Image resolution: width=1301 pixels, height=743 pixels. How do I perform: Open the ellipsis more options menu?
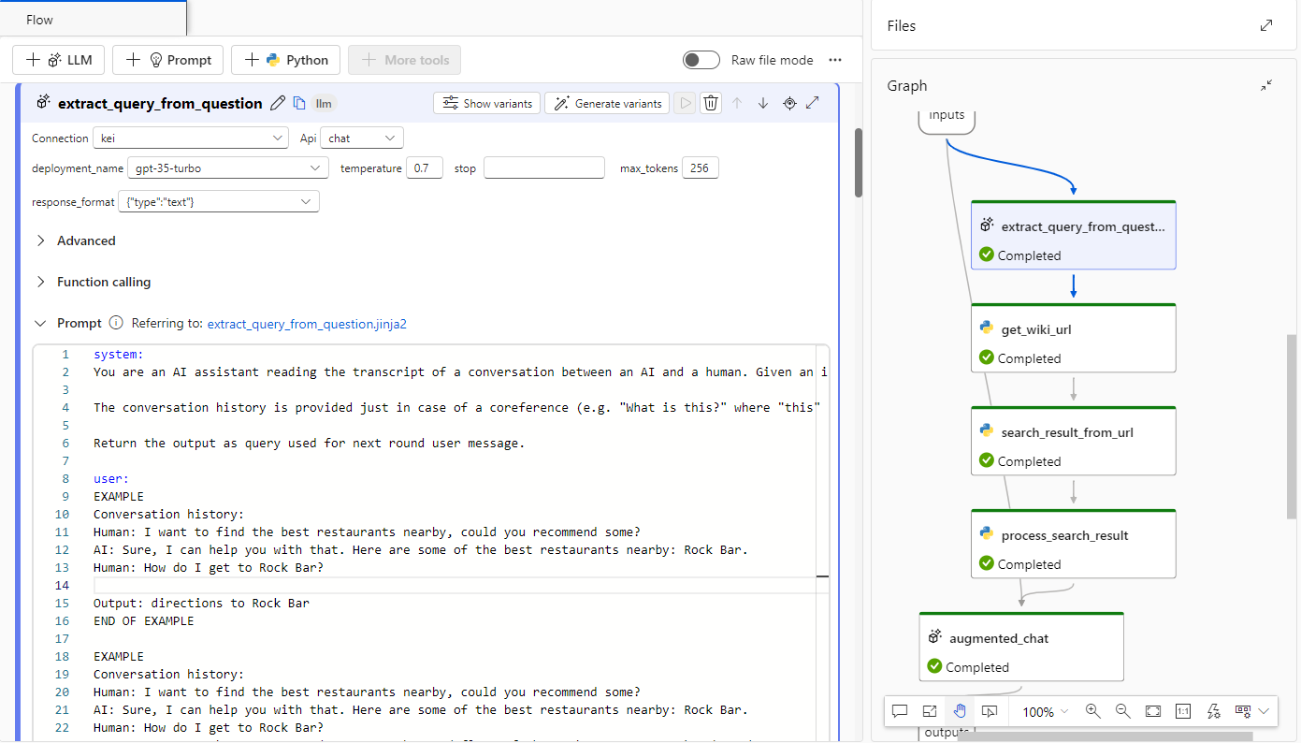[x=835, y=60]
